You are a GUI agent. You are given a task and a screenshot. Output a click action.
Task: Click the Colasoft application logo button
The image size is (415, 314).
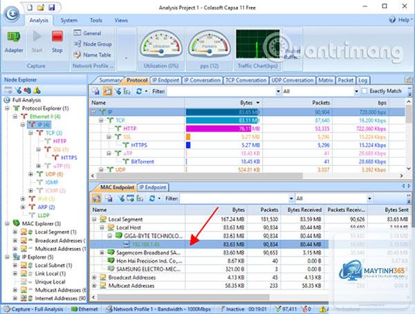click(x=12, y=14)
